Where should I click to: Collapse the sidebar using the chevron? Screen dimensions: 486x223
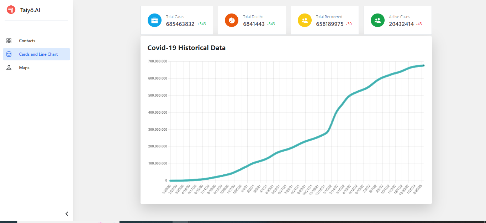67,214
